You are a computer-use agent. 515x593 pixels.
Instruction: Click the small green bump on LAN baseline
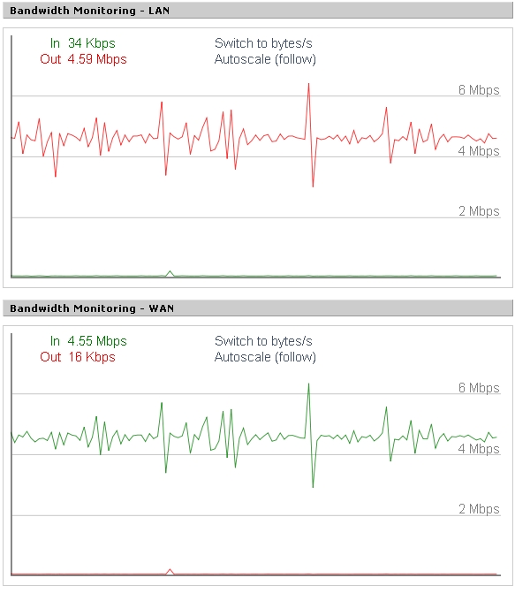170,273
